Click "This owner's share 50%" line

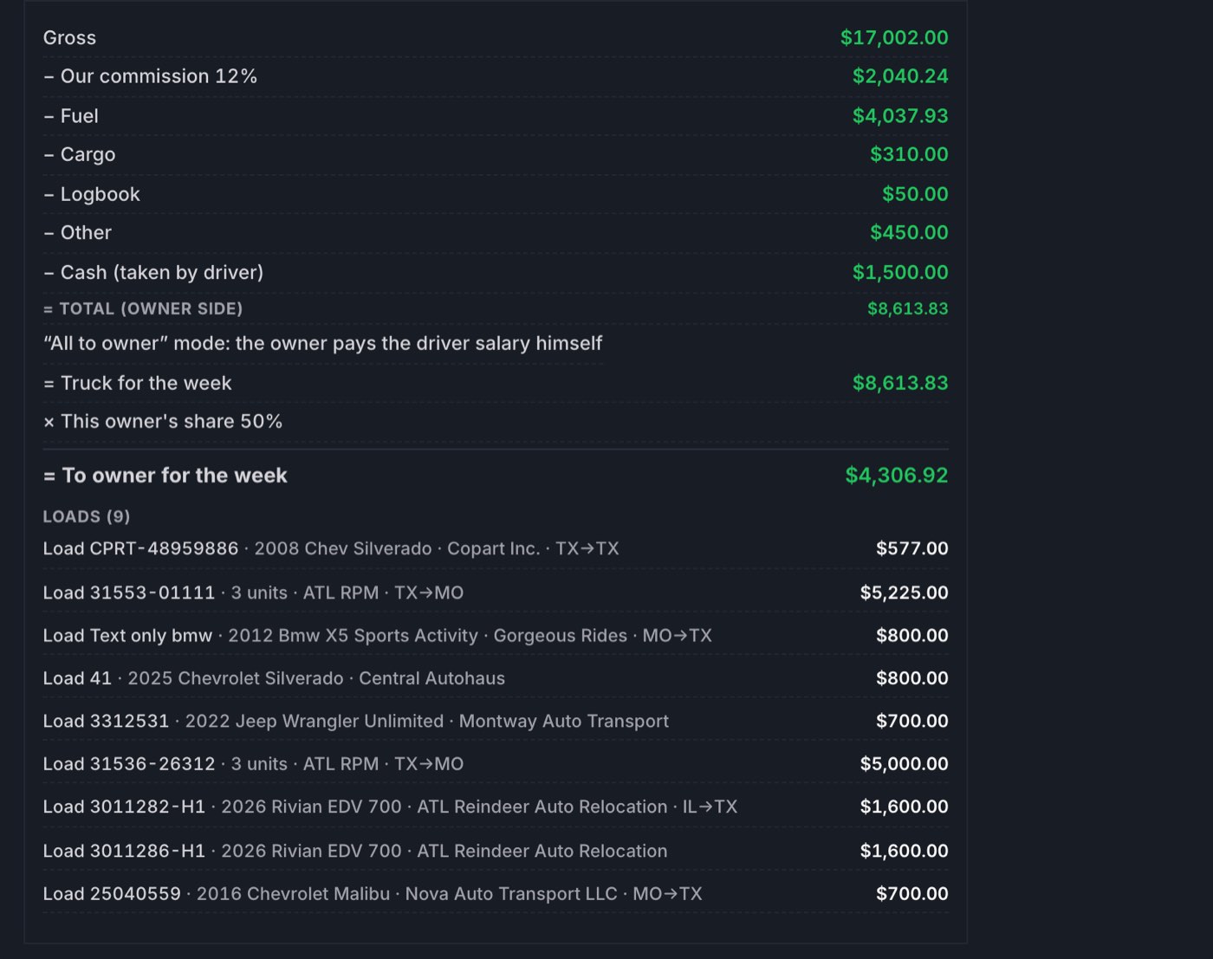pos(496,422)
